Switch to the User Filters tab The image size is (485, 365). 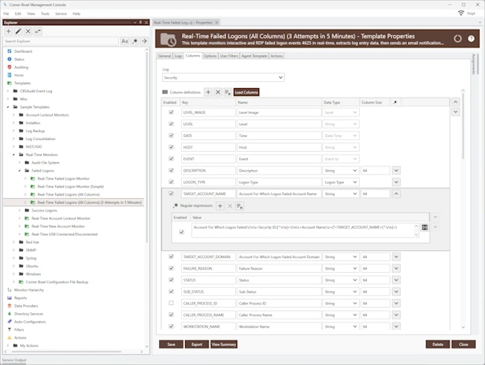tap(229, 57)
